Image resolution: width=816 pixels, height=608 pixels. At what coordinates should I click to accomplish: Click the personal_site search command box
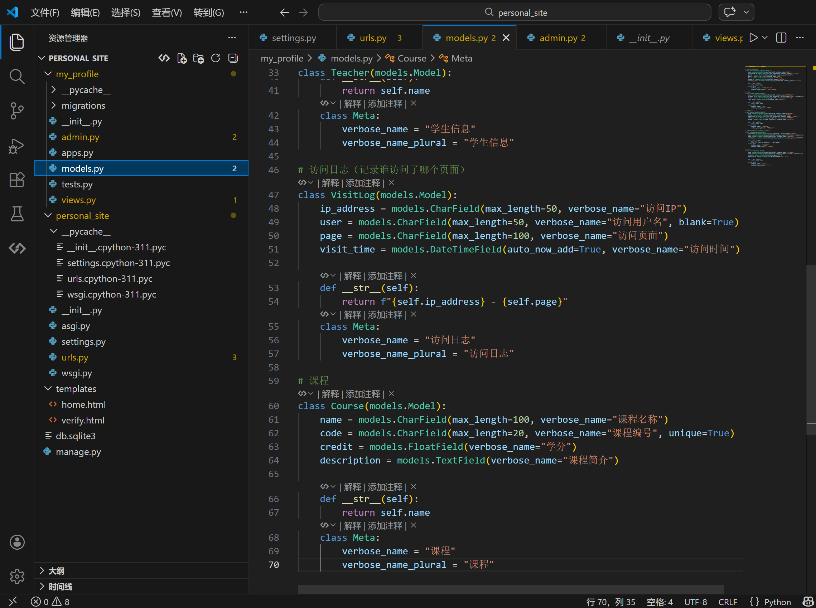point(514,13)
